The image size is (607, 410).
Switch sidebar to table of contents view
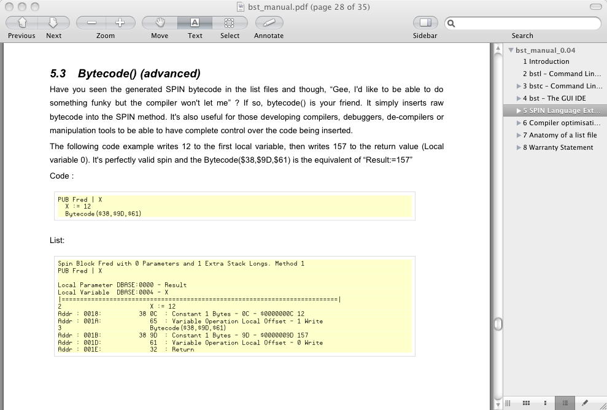point(565,403)
